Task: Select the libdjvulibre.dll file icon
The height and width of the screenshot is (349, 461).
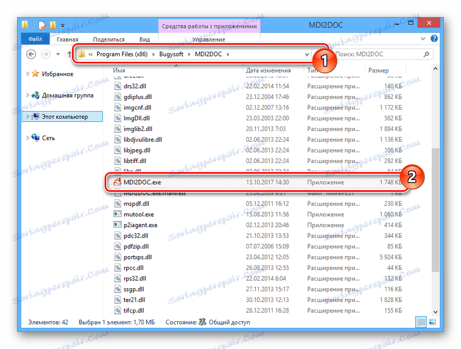Action: tap(117, 140)
